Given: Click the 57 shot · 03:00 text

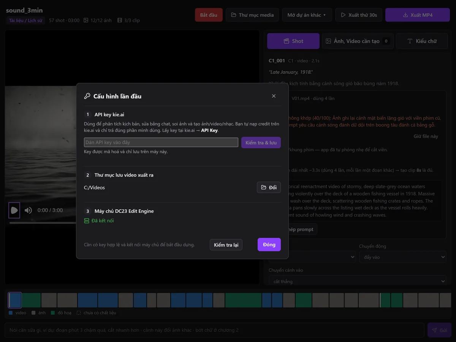Looking at the screenshot, I should [64, 20].
